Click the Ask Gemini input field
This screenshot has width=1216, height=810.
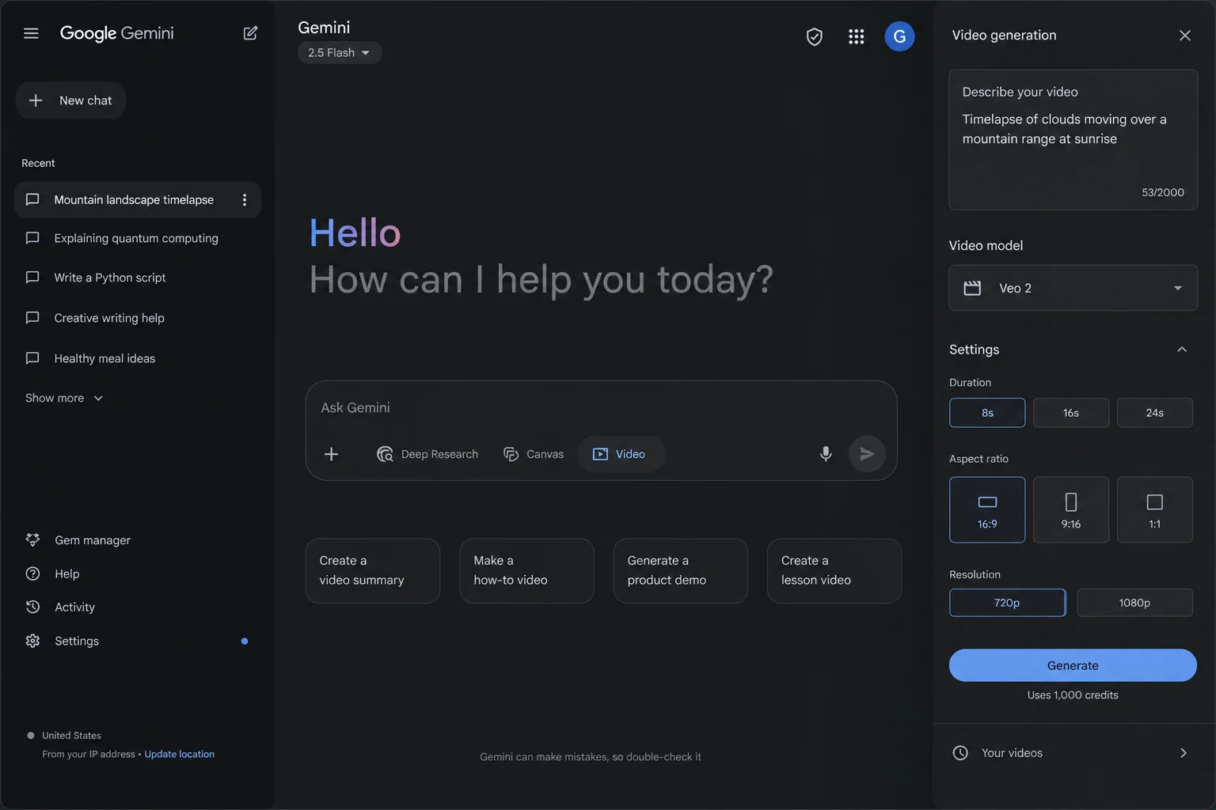[601, 408]
